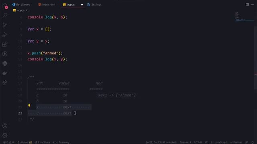Open the Manage gear icon
The height and width of the screenshot is (144, 257).
[5, 135]
